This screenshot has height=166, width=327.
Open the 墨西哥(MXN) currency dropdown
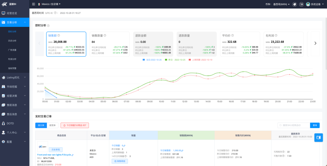coord(281,4)
